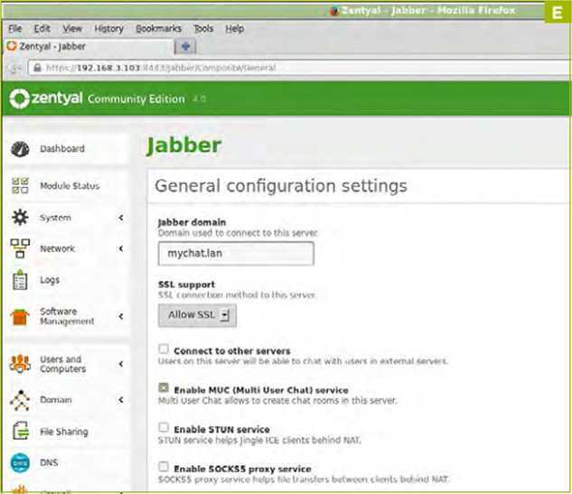Open the Dashboard icon in sidebar
The width and height of the screenshot is (572, 494).
[x=20, y=149]
